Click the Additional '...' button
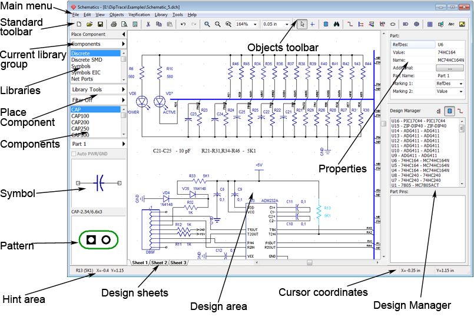Image resolution: width=474 pixels, height=330 pixels. pos(449,68)
